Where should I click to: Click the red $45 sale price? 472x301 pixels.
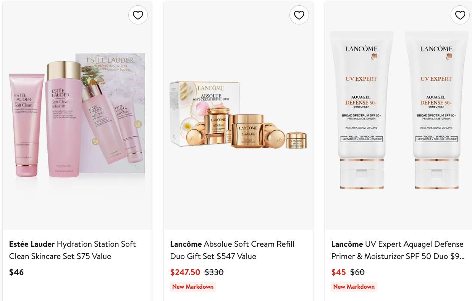tap(338, 272)
